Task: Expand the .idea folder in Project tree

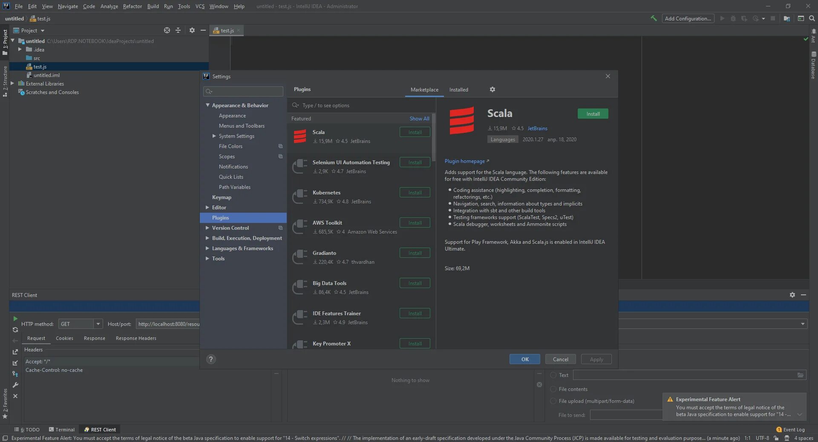Action: [20, 49]
